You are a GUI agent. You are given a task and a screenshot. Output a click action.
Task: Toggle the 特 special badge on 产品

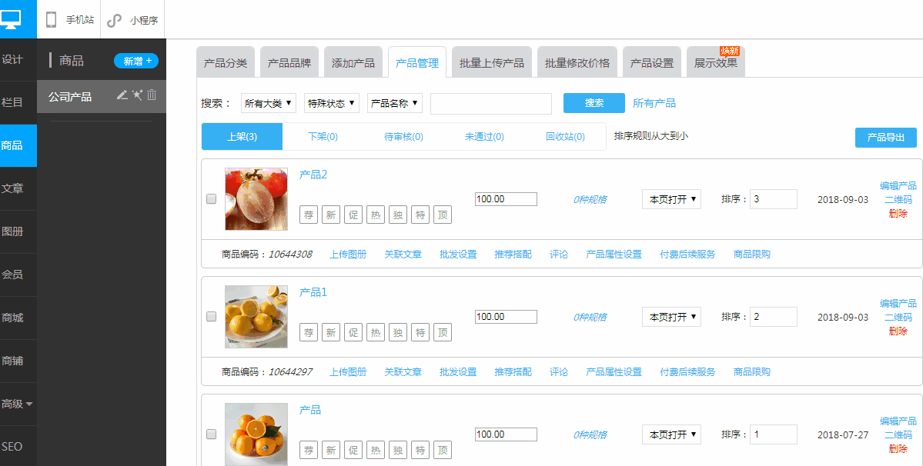(x=420, y=450)
